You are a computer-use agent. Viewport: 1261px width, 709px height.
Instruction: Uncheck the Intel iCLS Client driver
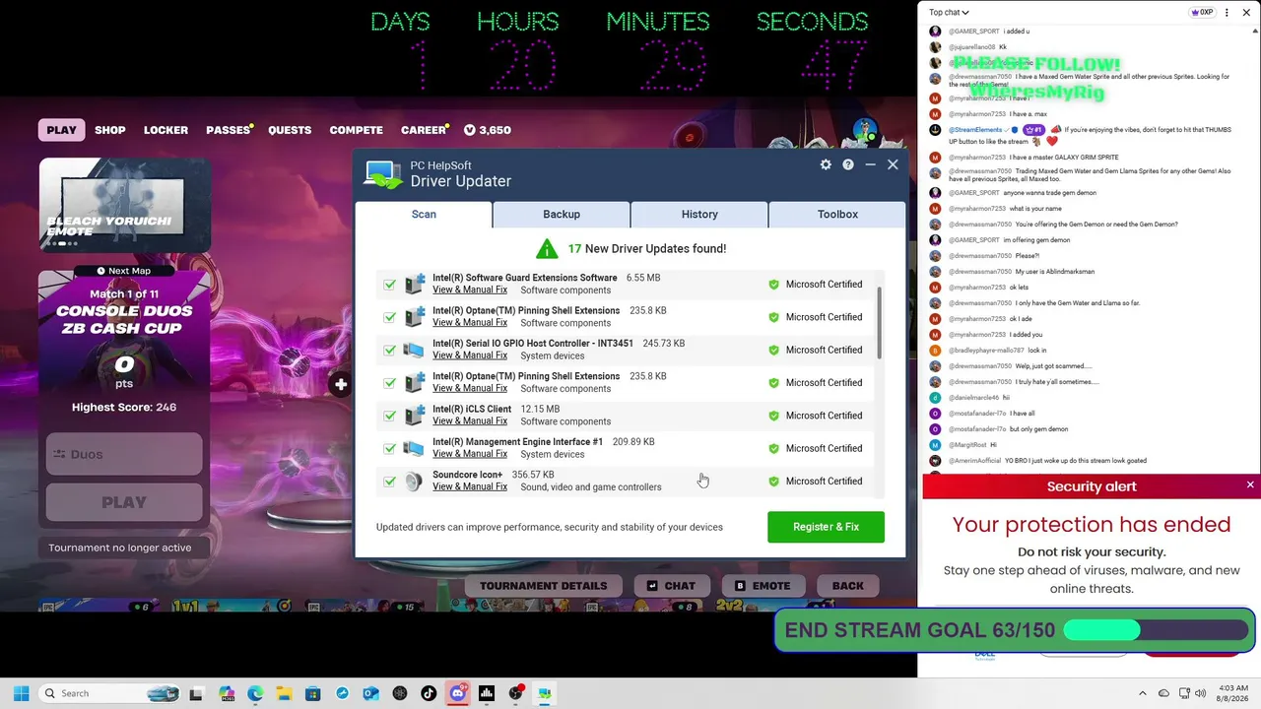[x=389, y=416]
